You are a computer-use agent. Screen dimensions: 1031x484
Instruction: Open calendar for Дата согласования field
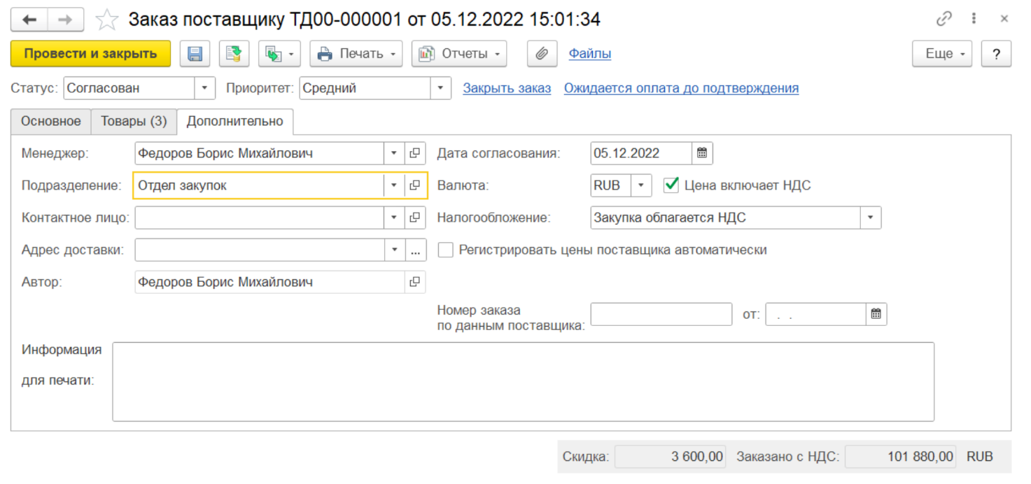pos(702,153)
